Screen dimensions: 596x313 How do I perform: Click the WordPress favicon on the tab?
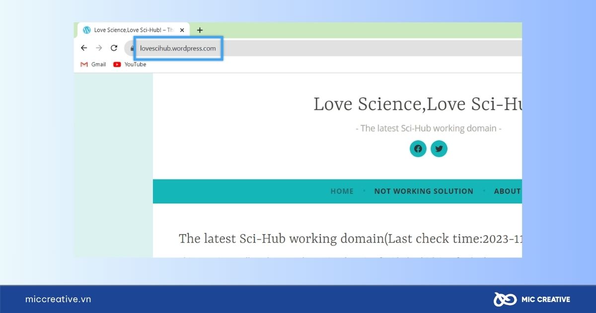[87, 30]
